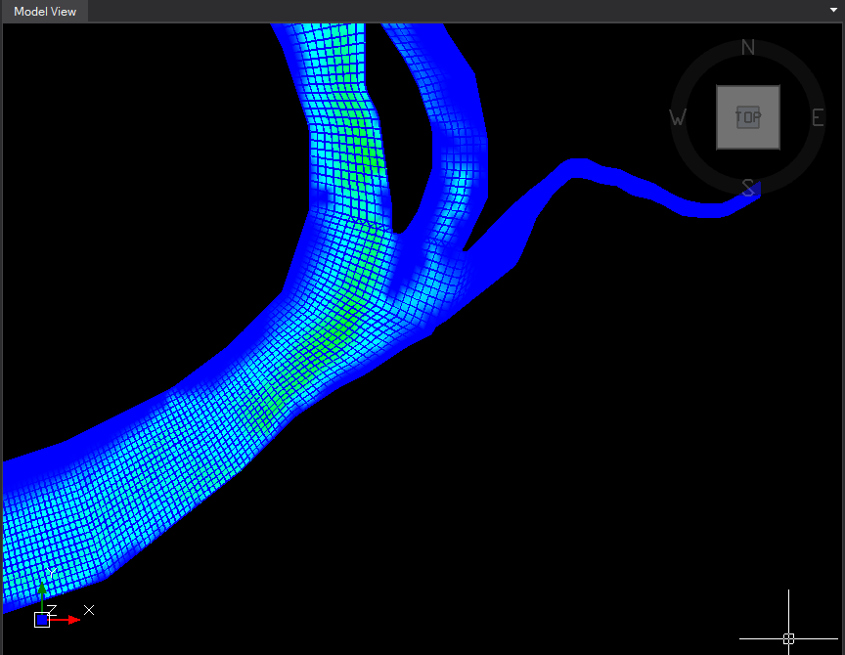845x655 pixels.
Task: Select the Model View tab
Action: click(x=45, y=12)
